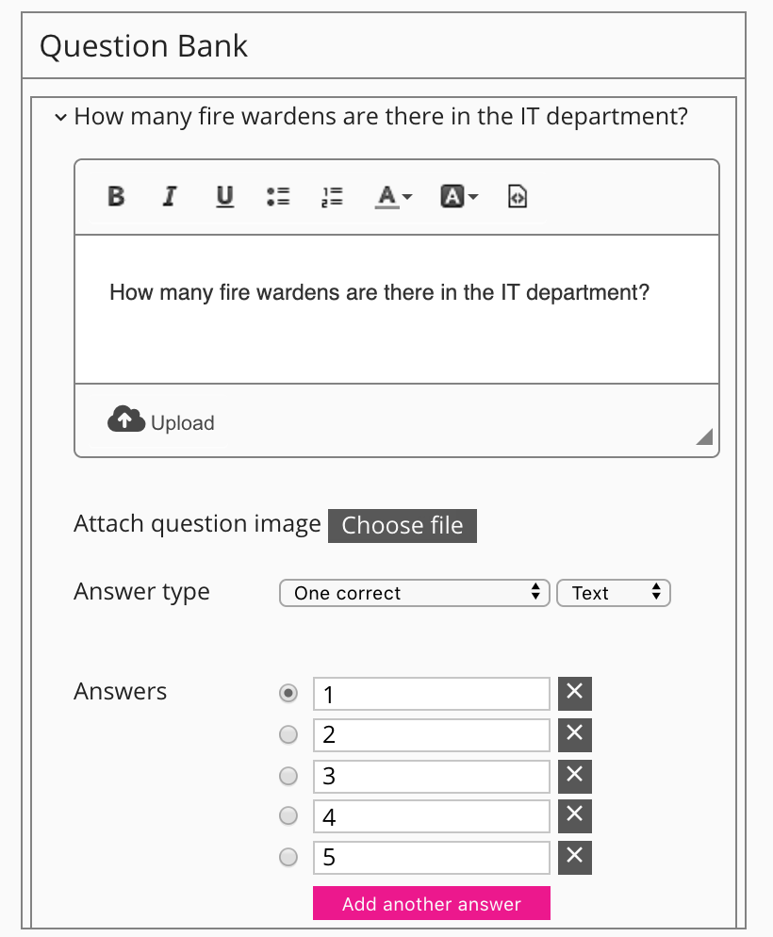
Task: Remove answer 1 with its X button
Action: pos(575,694)
